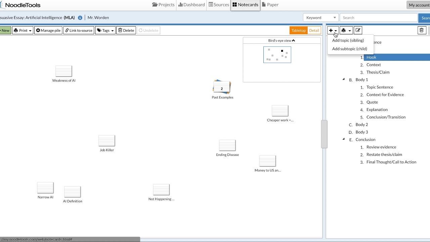Switch to Detail view
Image resolution: width=430 pixels, height=242 pixels.
pyautogui.click(x=314, y=30)
